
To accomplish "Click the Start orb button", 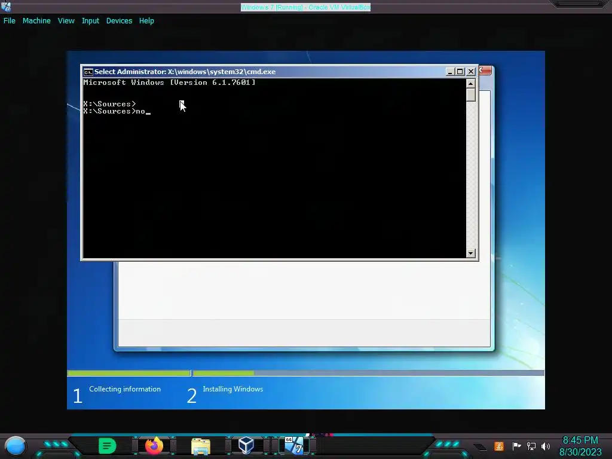I will 16,446.
